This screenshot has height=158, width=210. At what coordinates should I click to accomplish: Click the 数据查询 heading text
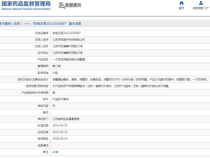[73, 5]
